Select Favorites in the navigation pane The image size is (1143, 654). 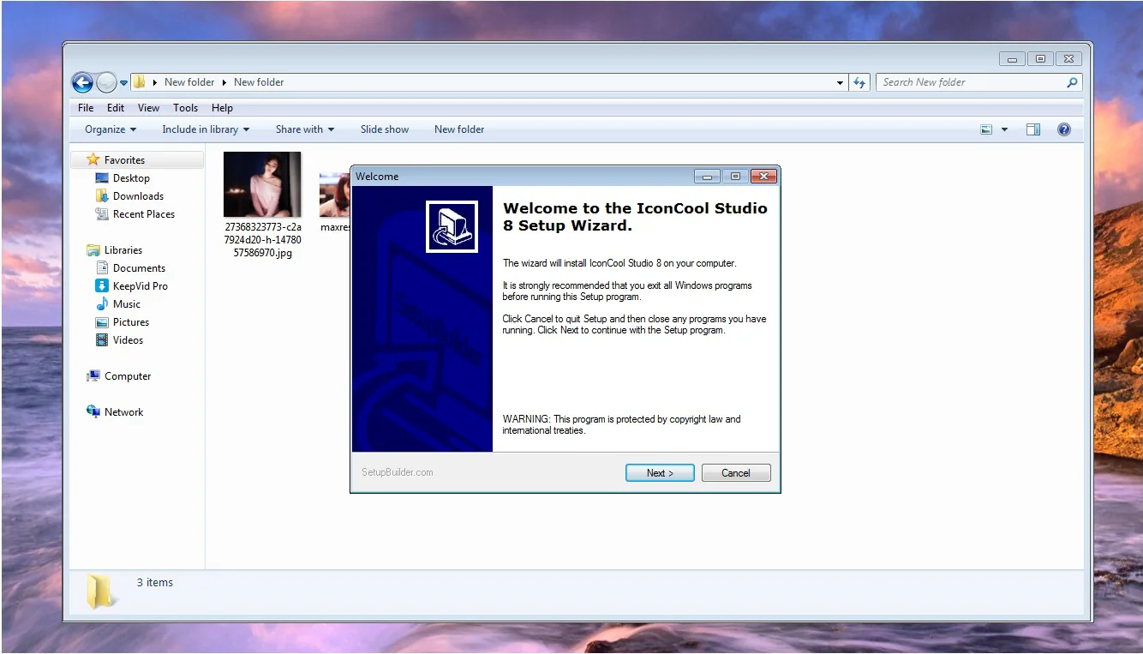tap(124, 160)
